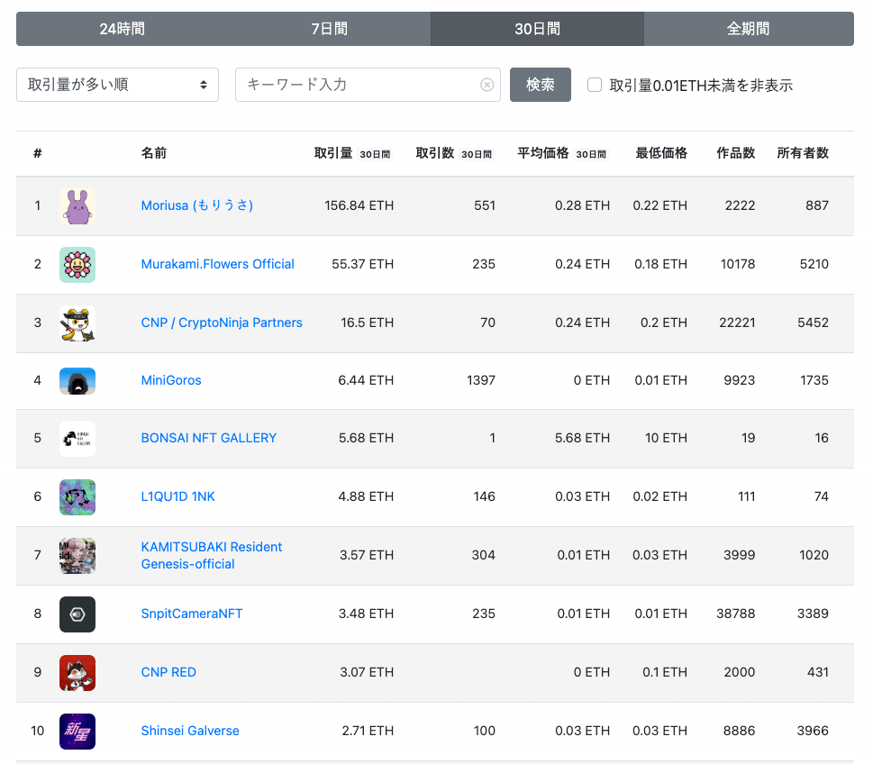Click the 4.88 ETH volume value
The width and height of the screenshot is (873, 764).
(x=366, y=496)
